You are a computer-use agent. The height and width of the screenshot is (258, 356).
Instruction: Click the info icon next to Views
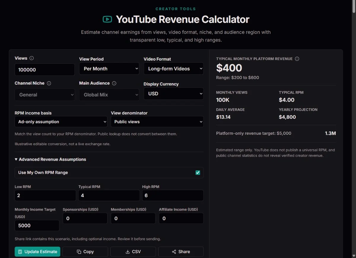coord(32,58)
